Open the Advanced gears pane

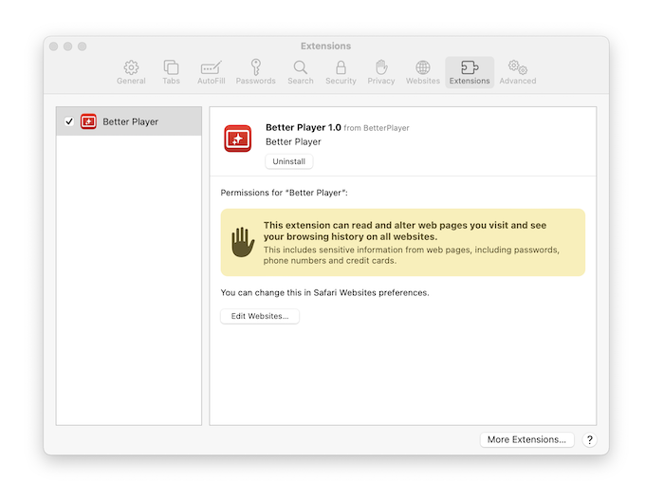518,72
